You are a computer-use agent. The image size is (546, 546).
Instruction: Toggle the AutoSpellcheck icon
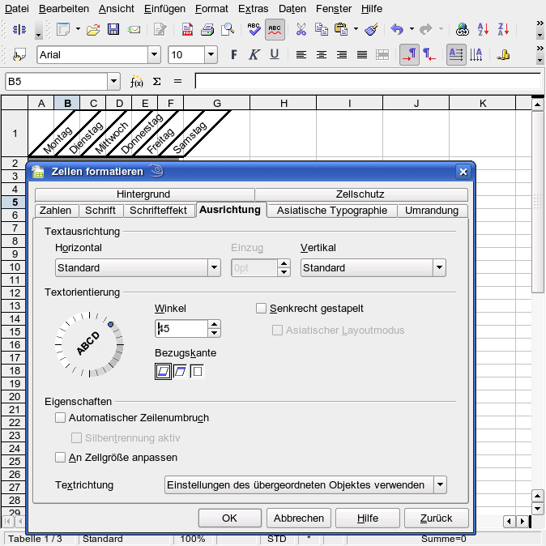pos(275,30)
